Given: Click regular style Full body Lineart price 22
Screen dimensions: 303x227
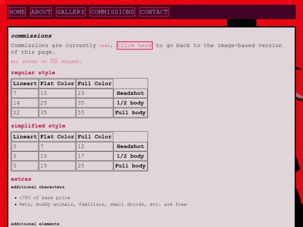Looking at the screenshot, I should [25, 113].
